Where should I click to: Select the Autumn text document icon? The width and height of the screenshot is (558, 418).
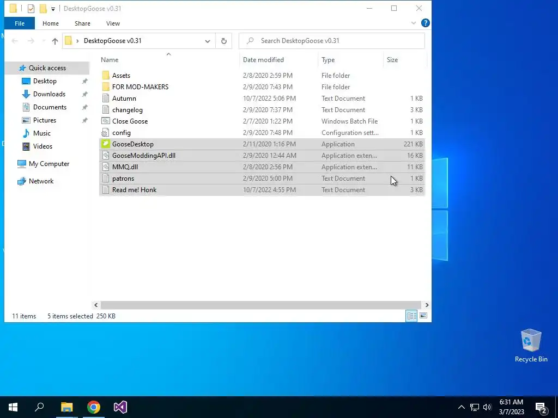(106, 99)
